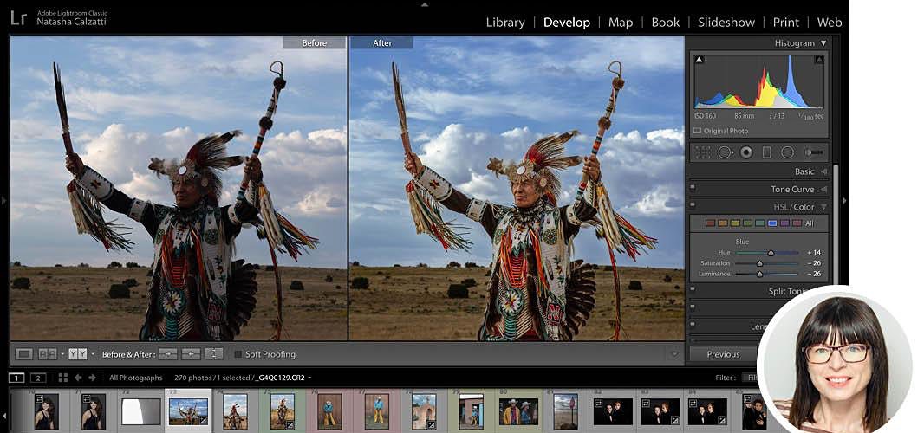Viewport: 924px width, 433px height.
Task: Open the Reference view options dropdown arrow
Action: [62, 355]
